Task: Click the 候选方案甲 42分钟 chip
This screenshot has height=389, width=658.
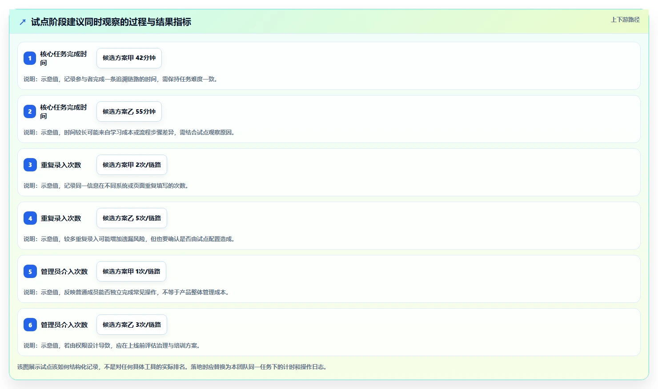Action: coord(129,58)
